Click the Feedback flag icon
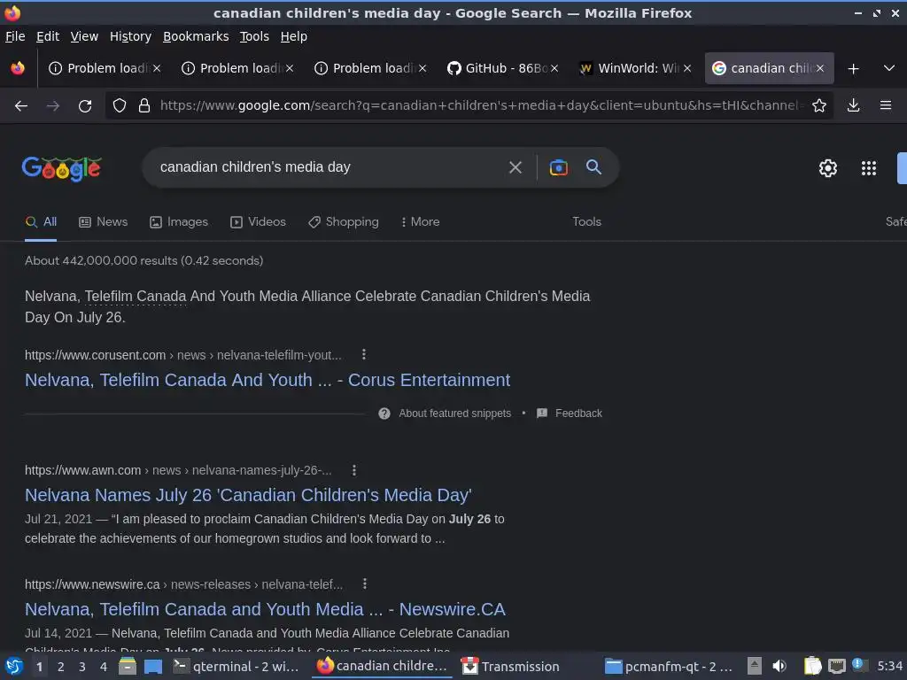Image resolution: width=907 pixels, height=680 pixels. coord(542,413)
